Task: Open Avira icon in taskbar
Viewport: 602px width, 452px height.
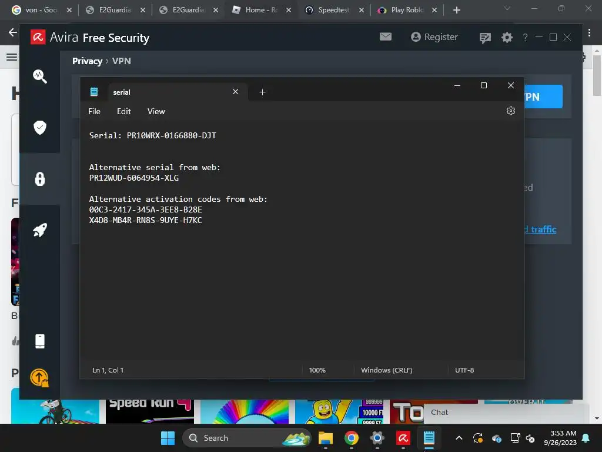Action: pyautogui.click(x=403, y=438)
